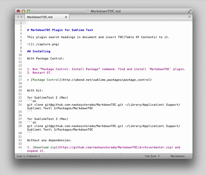The image size is (206, 175).
Task: Click 'This plugin search headings' sentence
Action: (x=98, y=37)
